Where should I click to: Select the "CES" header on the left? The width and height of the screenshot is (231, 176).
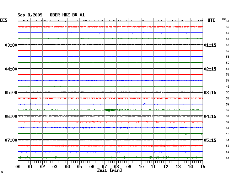[x=4, y=20]
